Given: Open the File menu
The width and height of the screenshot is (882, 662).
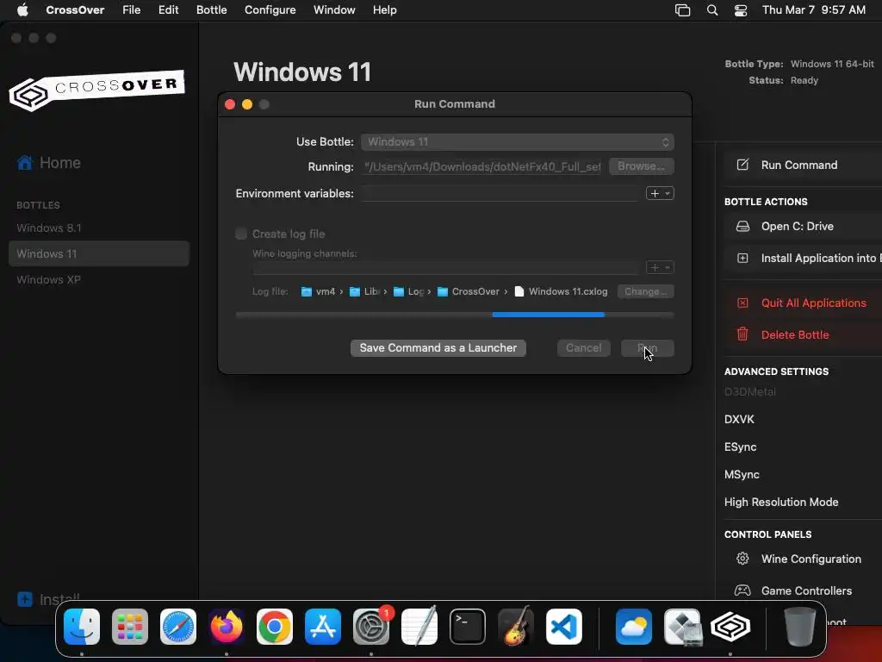Looking at the screenshot, I should click(x=132, y=10).
